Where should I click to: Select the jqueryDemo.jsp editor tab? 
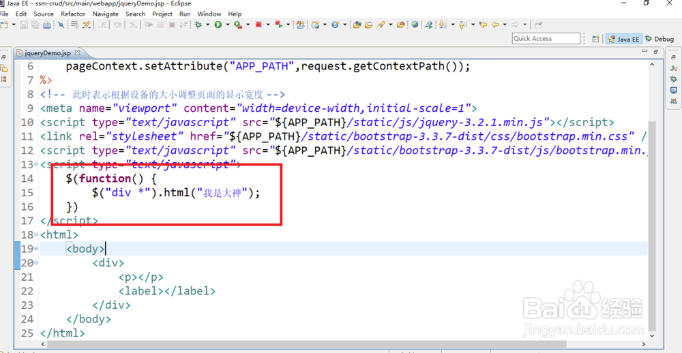[x=48, y=53]
